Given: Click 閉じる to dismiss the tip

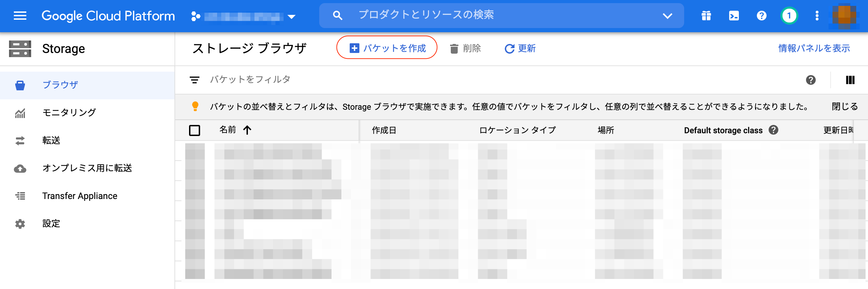Looking at the screenshot, I should point(844,106).
